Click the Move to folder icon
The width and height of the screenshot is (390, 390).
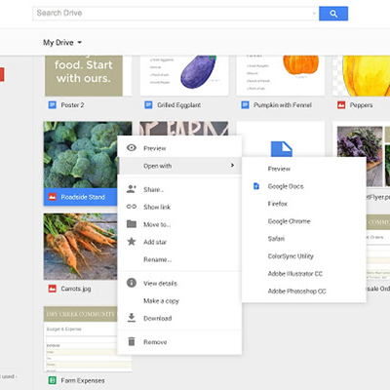pos(132,224)
